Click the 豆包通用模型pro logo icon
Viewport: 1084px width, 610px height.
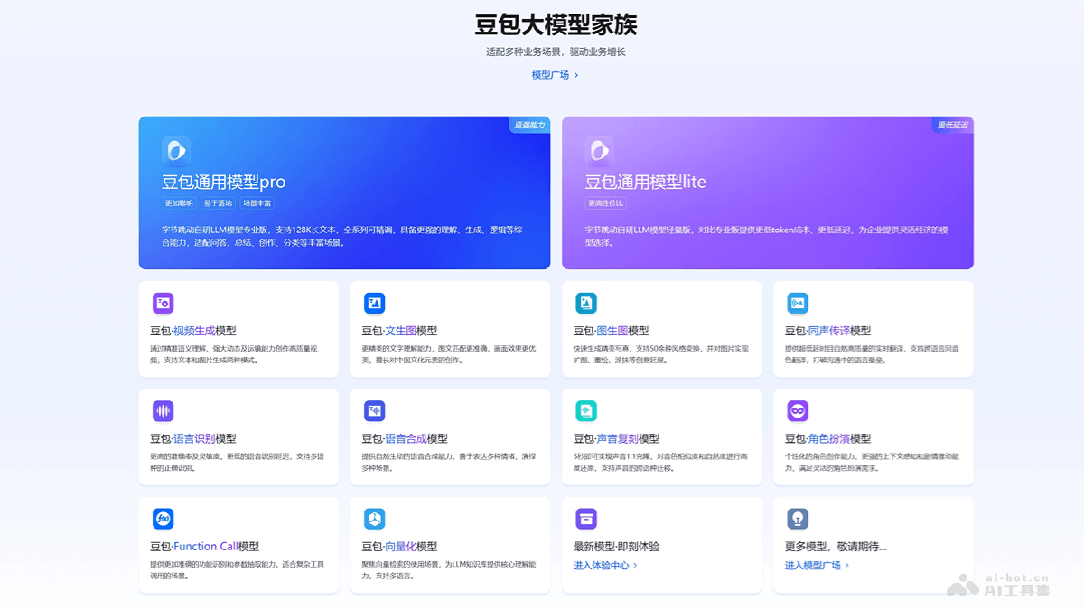point(175,150)
